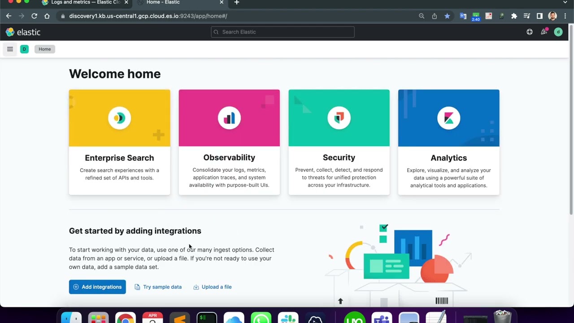This screenshot has height=323, width=574.
Task: Click the Enterprise Search round logo
Action: coord(119,118)
